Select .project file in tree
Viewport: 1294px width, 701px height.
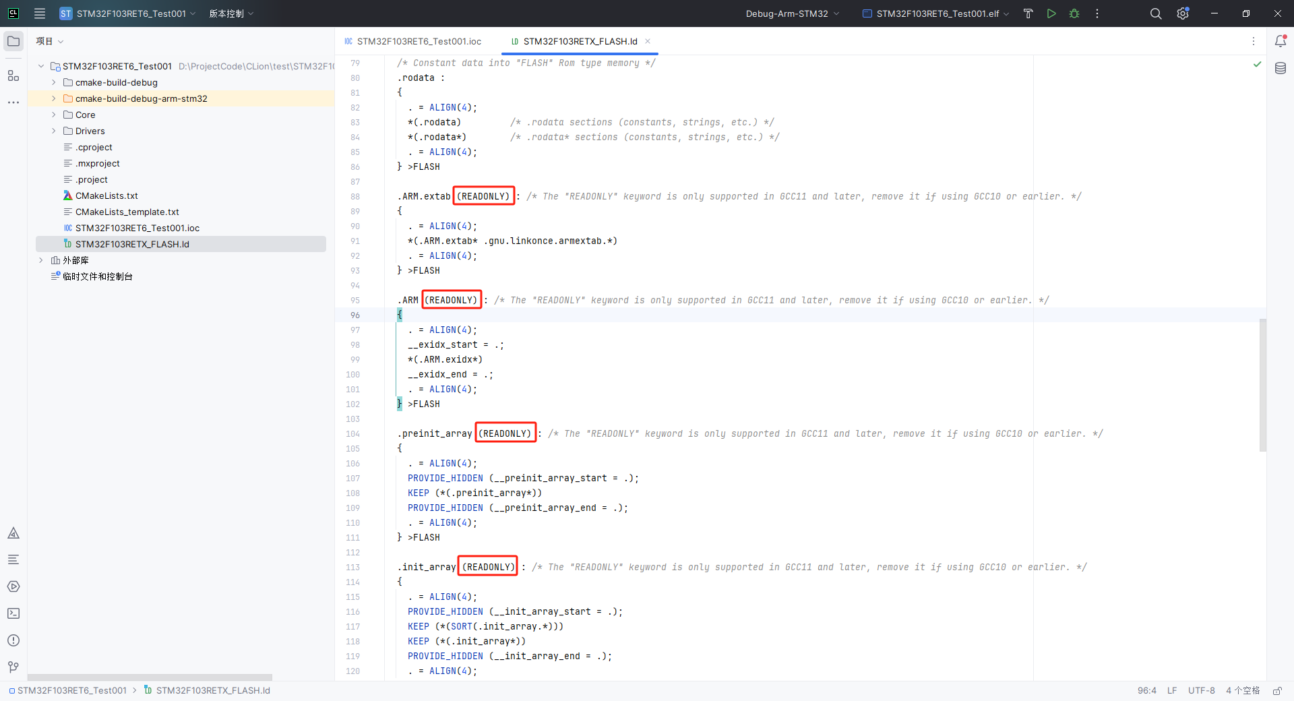tap(92, 179)
